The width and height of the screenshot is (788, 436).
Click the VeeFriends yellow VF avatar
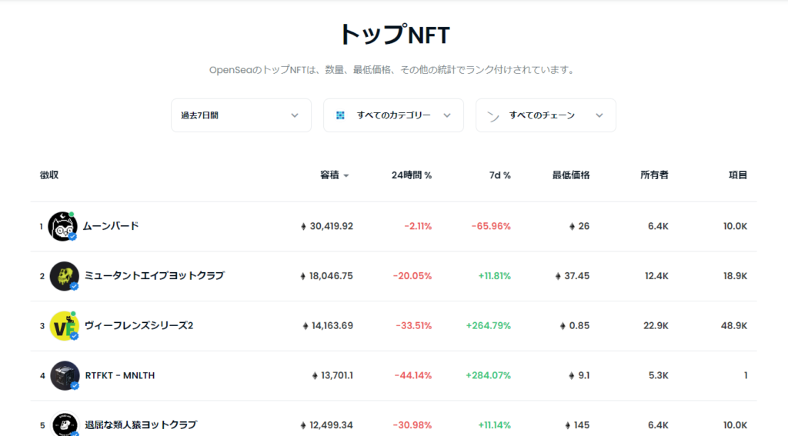coord(65,325)
